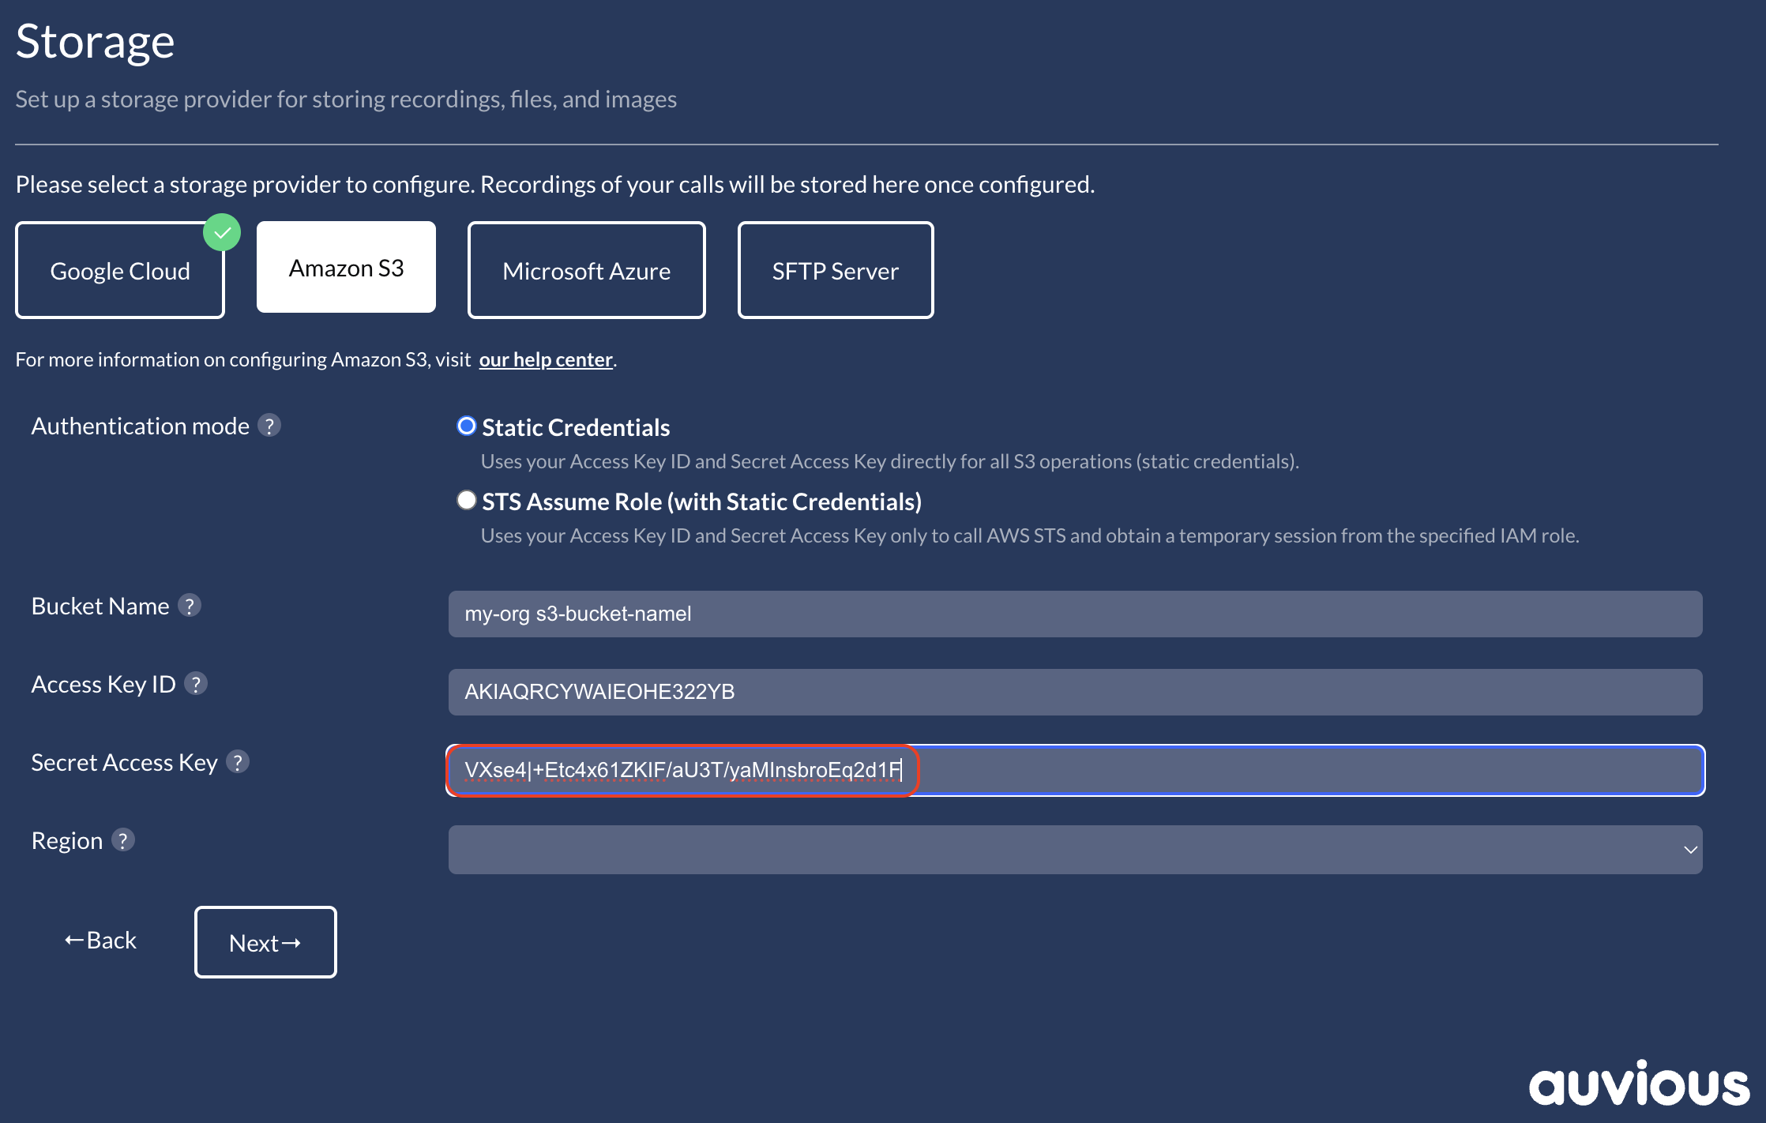This screenshot has height=1123, width=1766.
Task: Click the Back button
Action: coord(100,940)
